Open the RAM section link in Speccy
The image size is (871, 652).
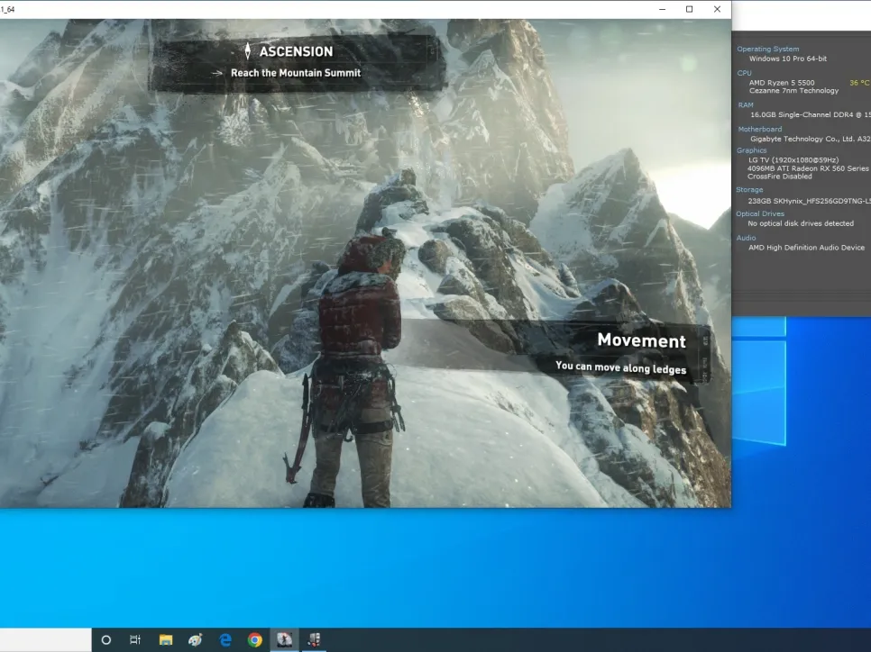coord(746,104)
